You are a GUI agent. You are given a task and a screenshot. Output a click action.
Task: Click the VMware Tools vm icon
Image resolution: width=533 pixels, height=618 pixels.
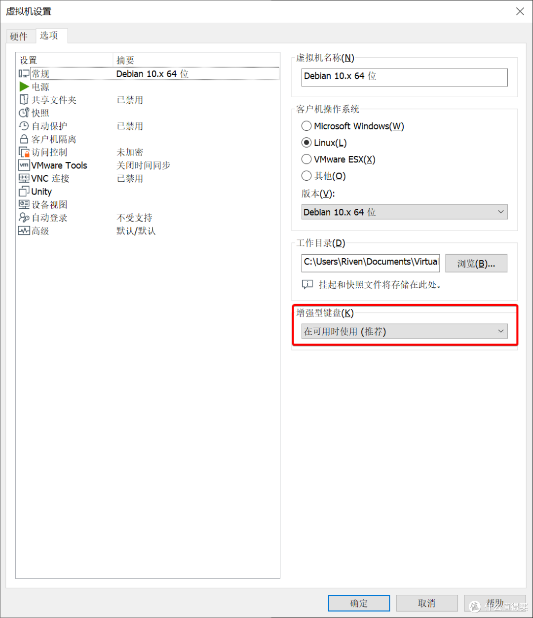pos(24,165)
